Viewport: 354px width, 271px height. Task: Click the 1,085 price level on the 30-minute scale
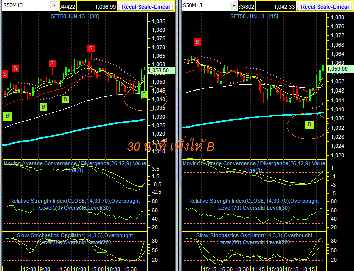click(159, 21)
